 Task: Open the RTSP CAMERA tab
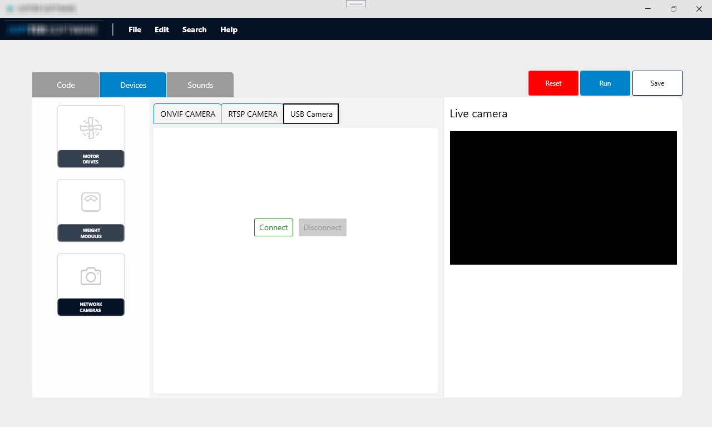(x=253, y=113)
